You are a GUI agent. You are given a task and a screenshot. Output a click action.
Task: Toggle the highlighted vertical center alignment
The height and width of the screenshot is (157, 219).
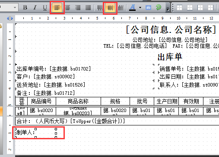coord(110,7)
